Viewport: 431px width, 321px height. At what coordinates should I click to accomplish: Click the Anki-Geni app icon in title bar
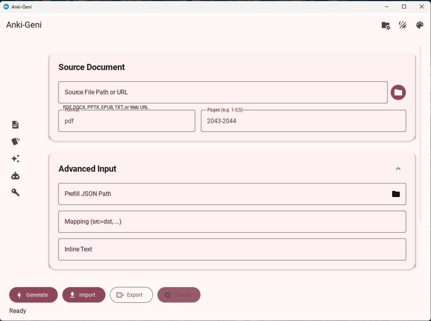6,7
